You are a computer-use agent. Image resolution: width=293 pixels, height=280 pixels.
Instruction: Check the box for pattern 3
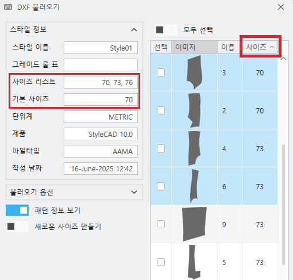click(x=161, y=72)
